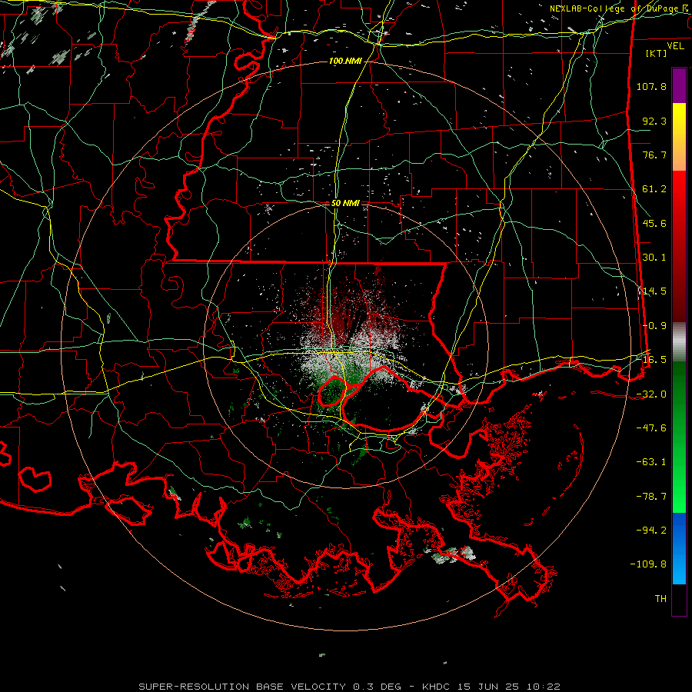Click the [KT] units label
Screen dimensions: 692x692
[657, 53]
